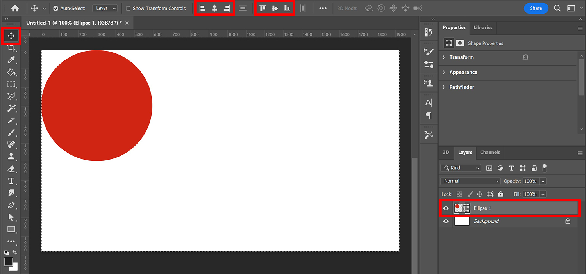Click the Share button

coord(536,8)
